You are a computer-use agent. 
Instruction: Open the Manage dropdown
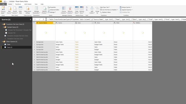(52, 12)
